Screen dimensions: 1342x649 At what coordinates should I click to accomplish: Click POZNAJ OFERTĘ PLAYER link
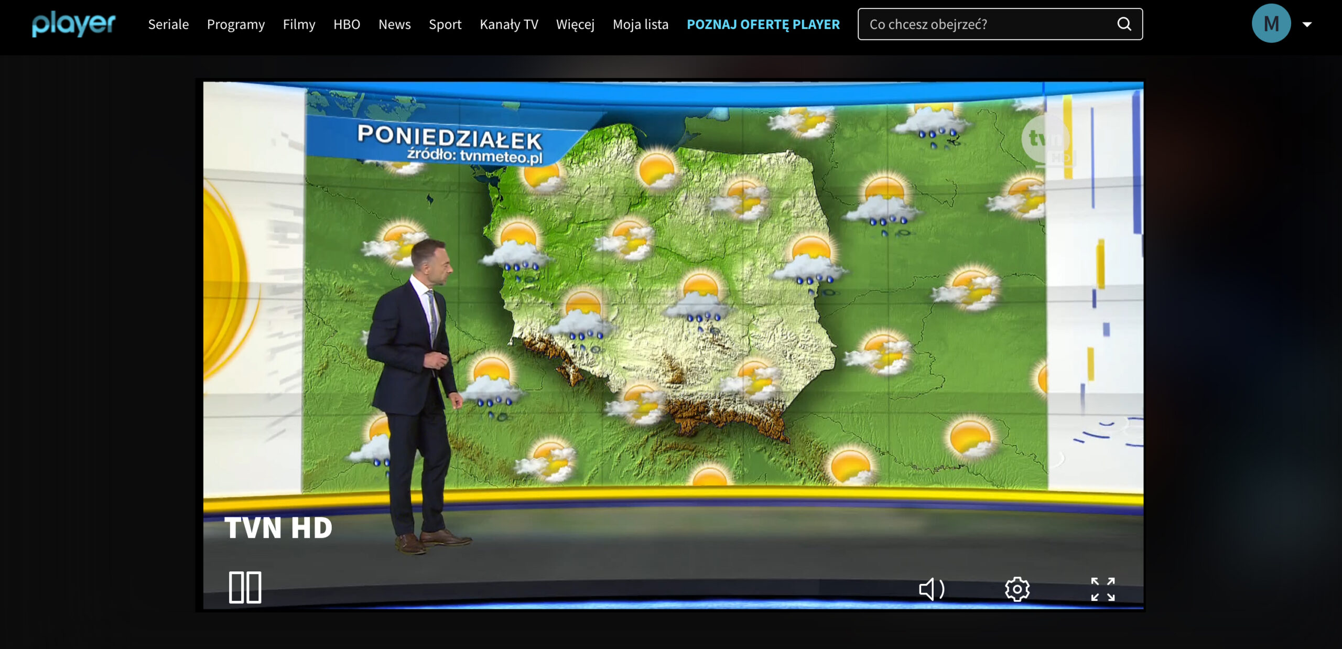point(763,24)
